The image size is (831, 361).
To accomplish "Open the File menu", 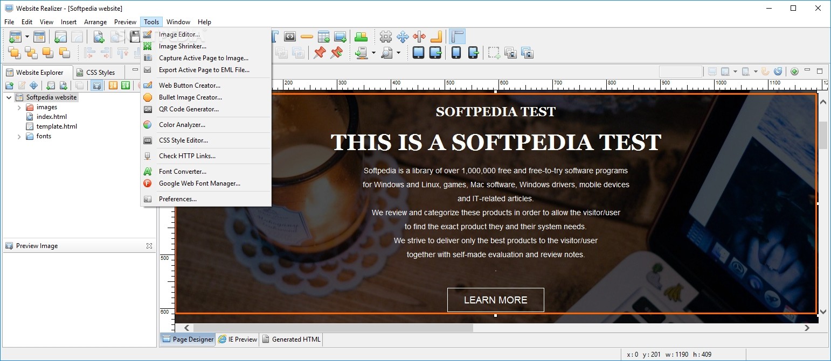I will coord(9,22).
